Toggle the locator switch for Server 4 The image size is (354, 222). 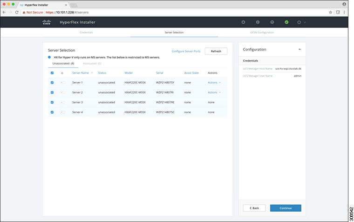click(62, 112)
